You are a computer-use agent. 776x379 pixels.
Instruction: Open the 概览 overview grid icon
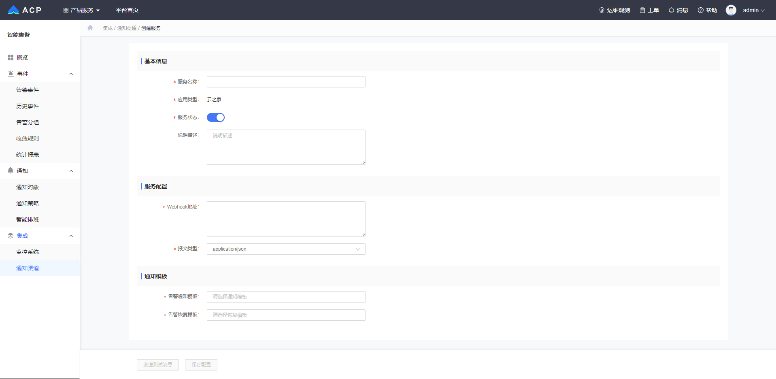click(11, 57)
